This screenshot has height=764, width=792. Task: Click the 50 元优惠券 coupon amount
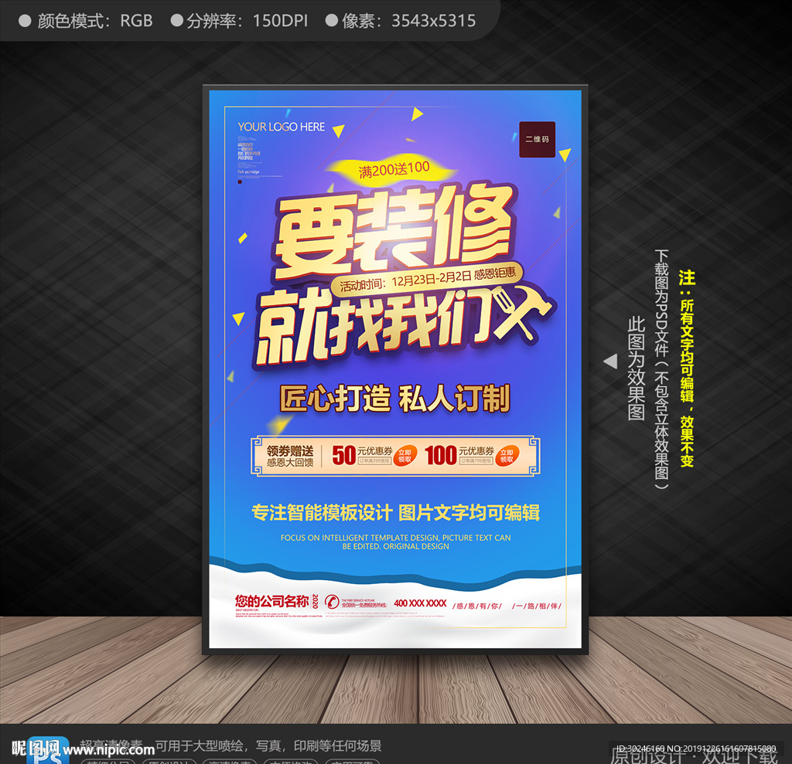pyautogui.click(x=362, y=455)
